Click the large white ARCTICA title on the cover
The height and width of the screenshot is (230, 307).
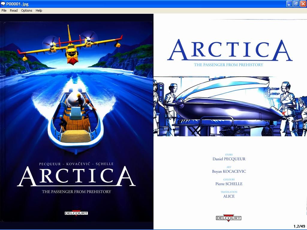pos(76,177)
